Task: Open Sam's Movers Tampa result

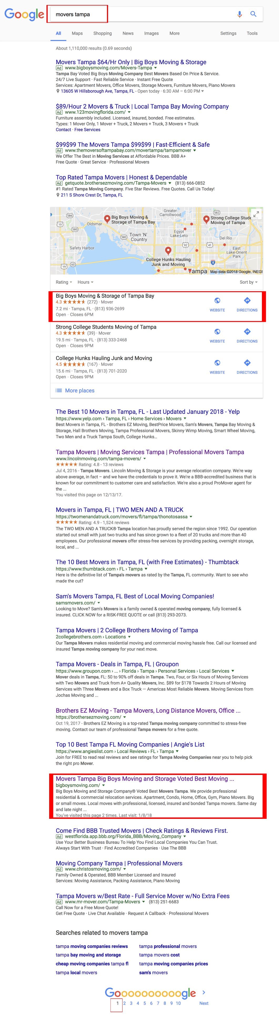Action: click(x=135, y=597)
